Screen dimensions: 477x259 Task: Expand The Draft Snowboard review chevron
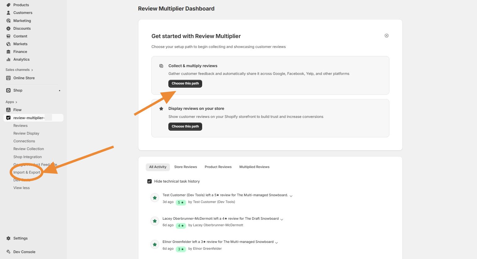282,219
